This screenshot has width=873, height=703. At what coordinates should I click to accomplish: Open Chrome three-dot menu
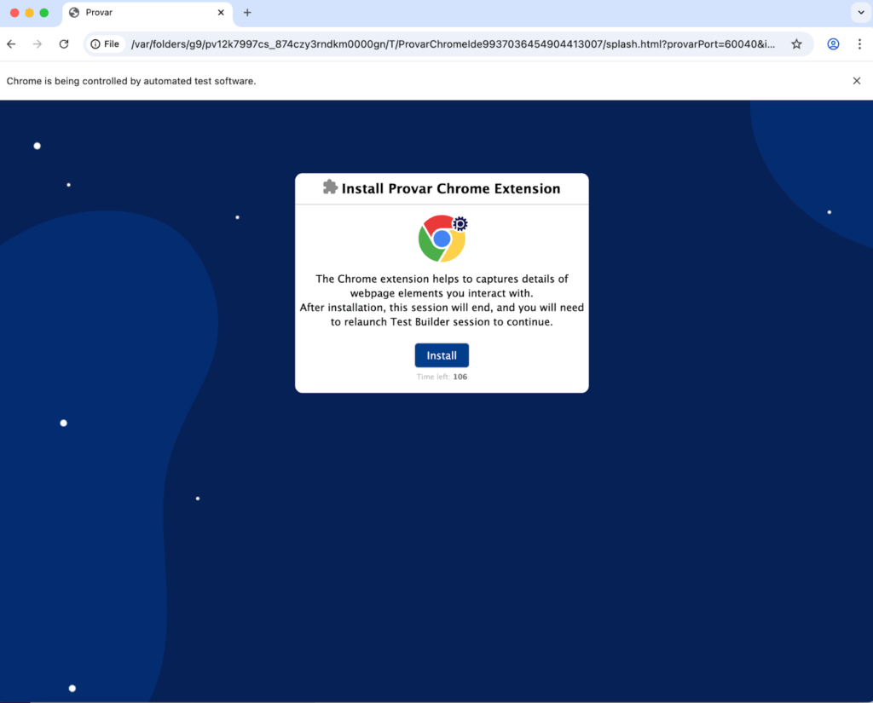click(859, 44)
